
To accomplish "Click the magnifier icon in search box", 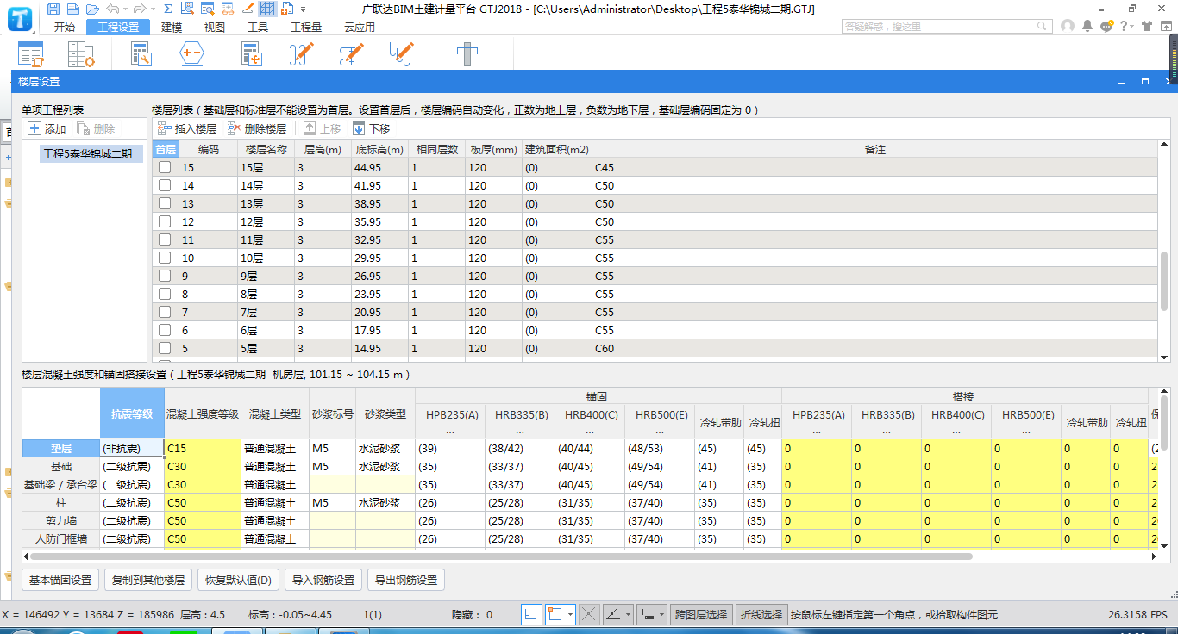I will point(1040,27).
